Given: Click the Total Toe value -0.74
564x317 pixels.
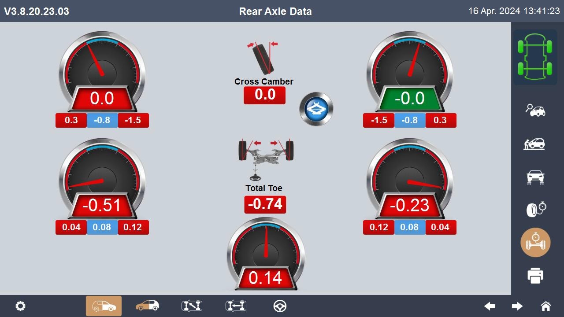Looking at the screenshot, I should coord(265,204).
